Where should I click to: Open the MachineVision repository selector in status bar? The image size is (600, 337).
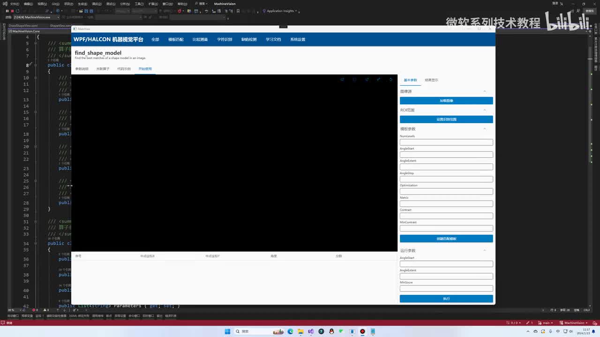[x=574, y=323]
